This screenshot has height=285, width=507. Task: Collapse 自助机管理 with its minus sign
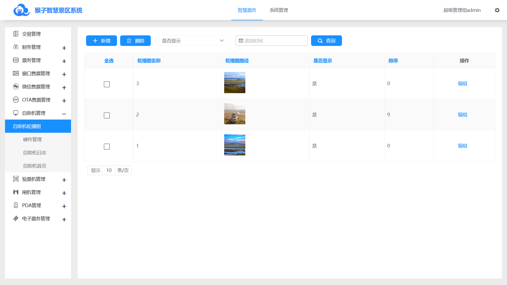(64, 114)
